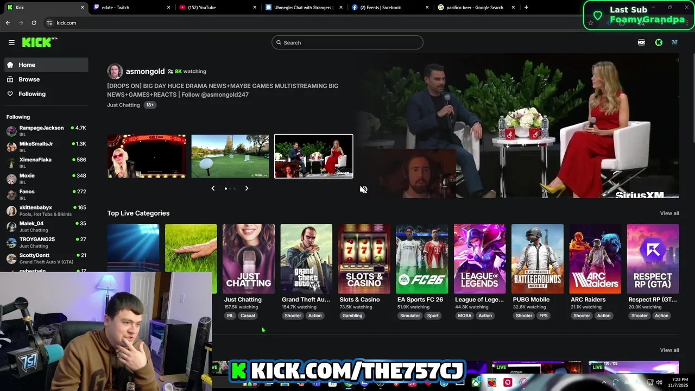The width and height of the screenshot is (695, 391).
Task: Open MikeSmallsJr channel in Following list
Action: [46, 147]
